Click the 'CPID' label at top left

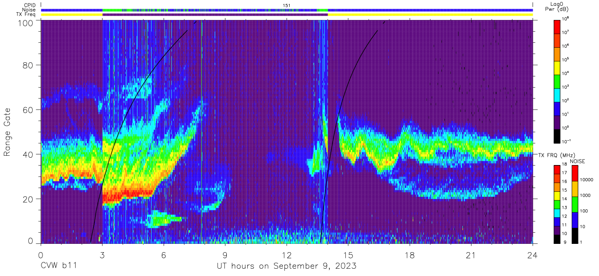pos(31,5)
